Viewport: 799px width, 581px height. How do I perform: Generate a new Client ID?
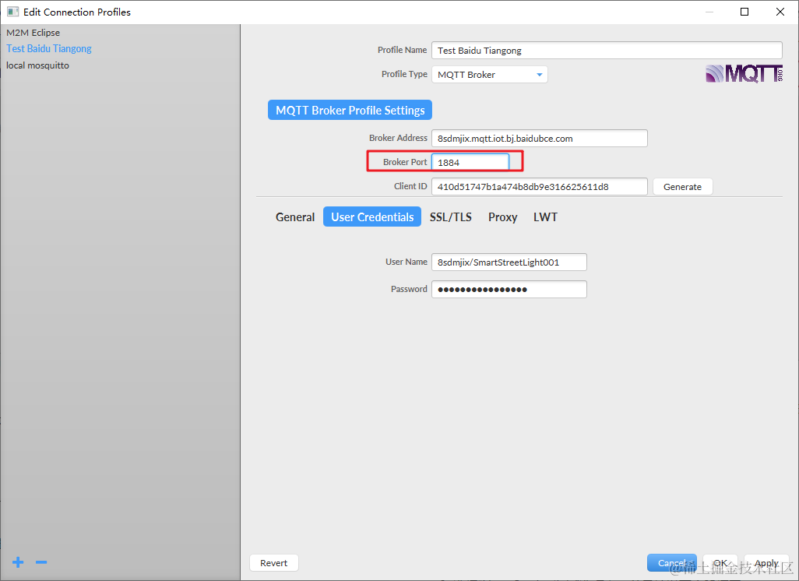coord(682,187)
